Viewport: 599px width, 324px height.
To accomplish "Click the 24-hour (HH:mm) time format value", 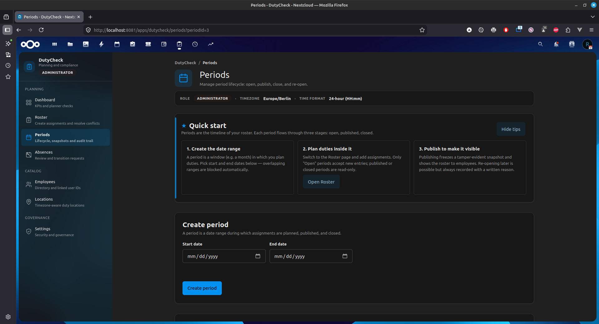I will [x=345, y=98].
